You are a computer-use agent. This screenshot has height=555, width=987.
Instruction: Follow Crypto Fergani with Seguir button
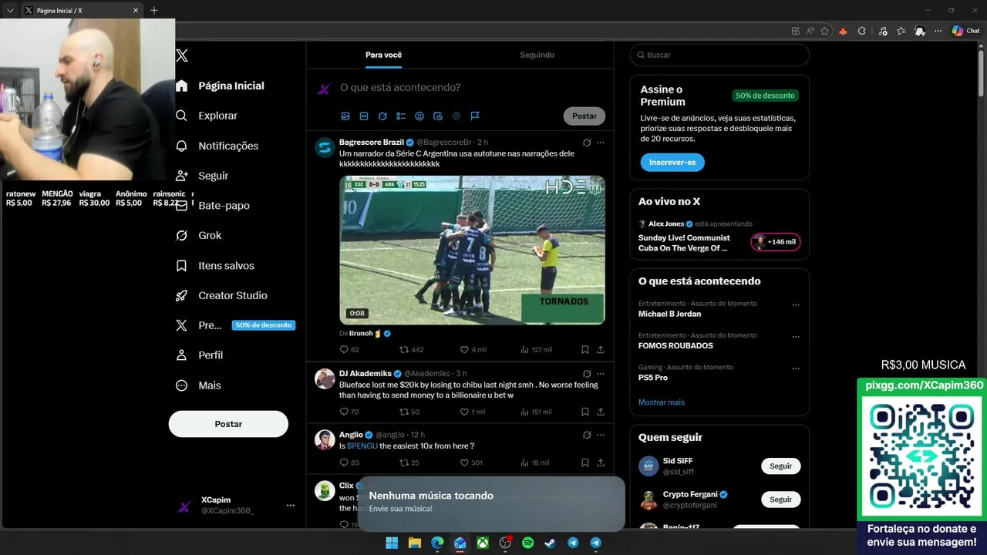781,499
